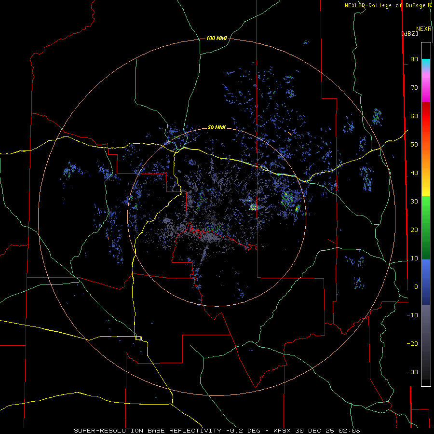The width and height of the screenshot is (434, 434).
Task: Click the green band of the color bar
Action: point(426,227)
